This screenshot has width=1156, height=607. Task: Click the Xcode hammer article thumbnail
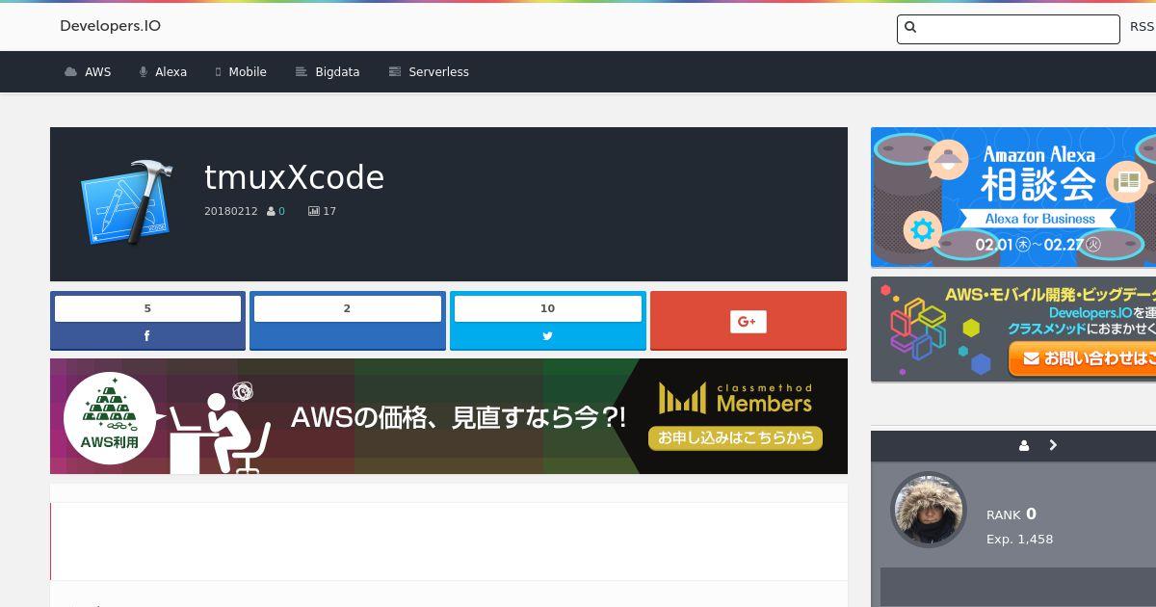(127, 201)
